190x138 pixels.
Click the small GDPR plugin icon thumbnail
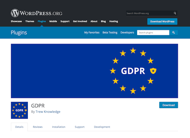click(19, 110)
